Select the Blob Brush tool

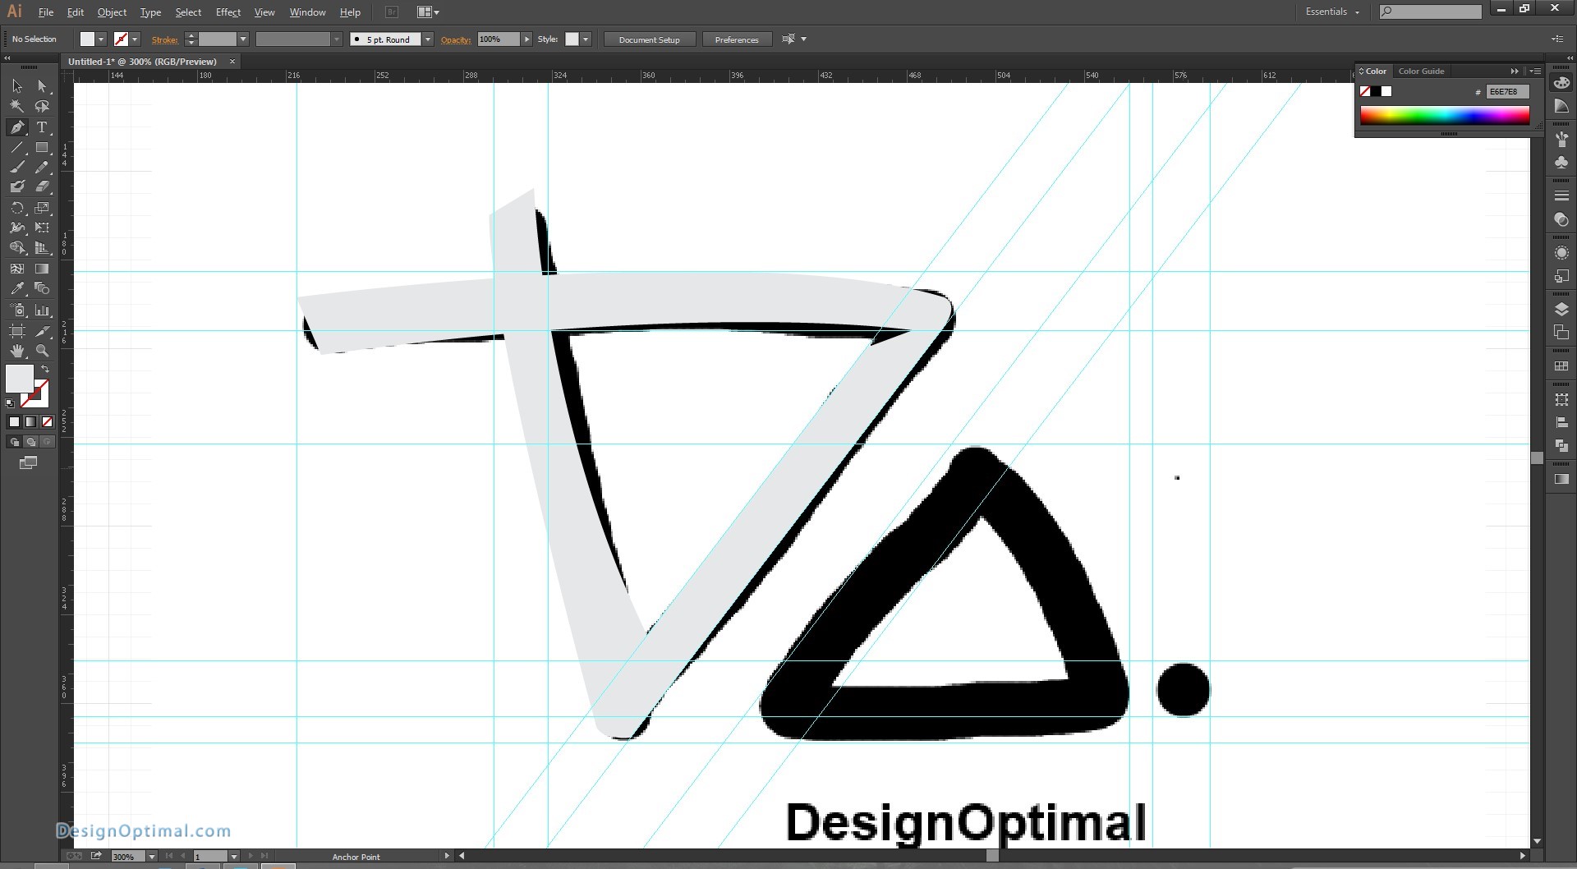17,186
